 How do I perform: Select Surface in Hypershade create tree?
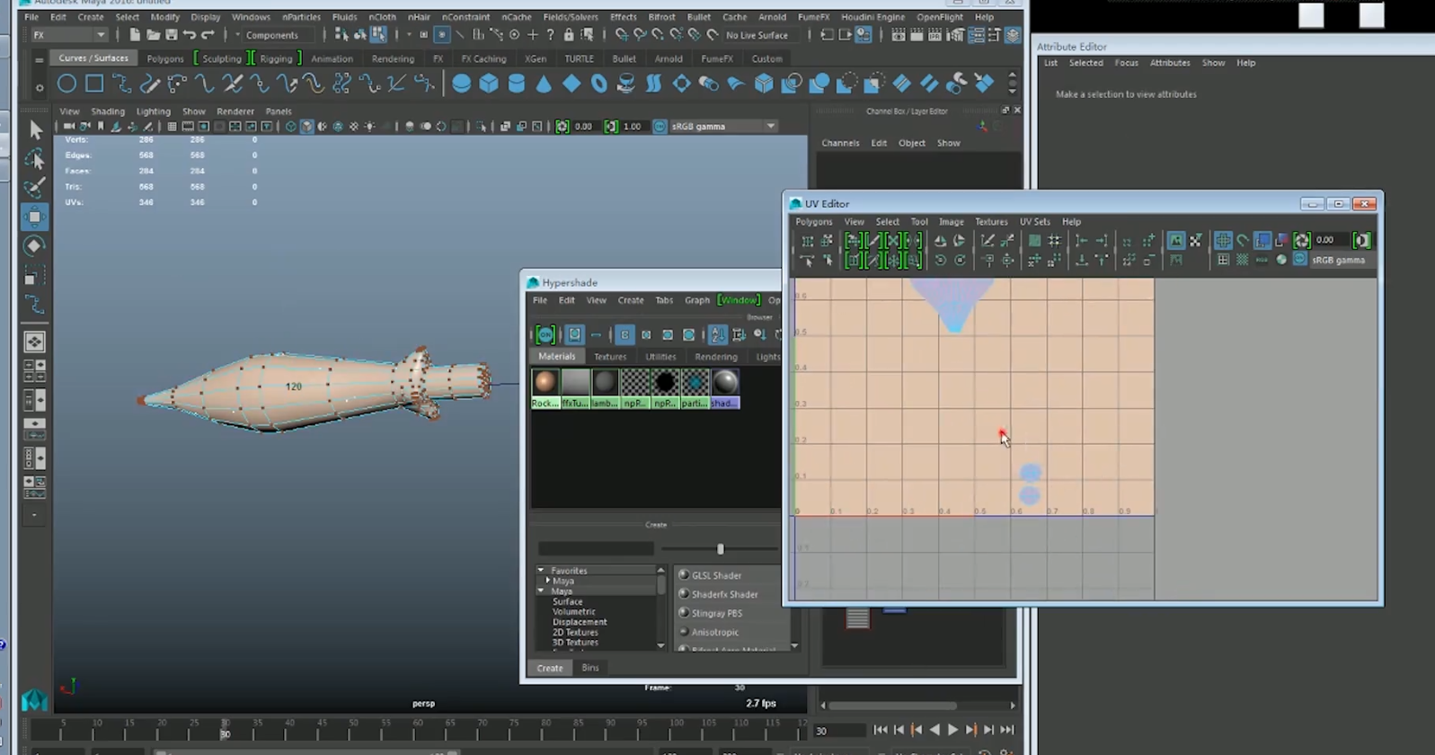coord(568,601)
